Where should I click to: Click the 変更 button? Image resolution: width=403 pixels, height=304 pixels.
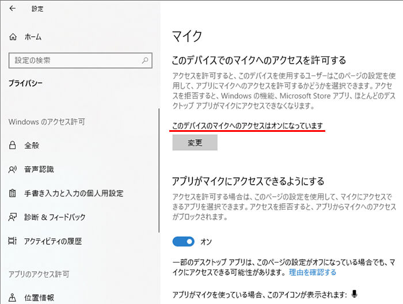point(195,143)
